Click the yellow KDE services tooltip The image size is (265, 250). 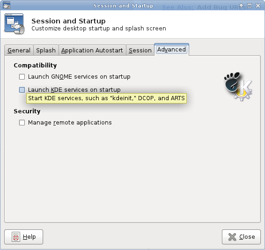pyautogui.click(x=106, y=98)
